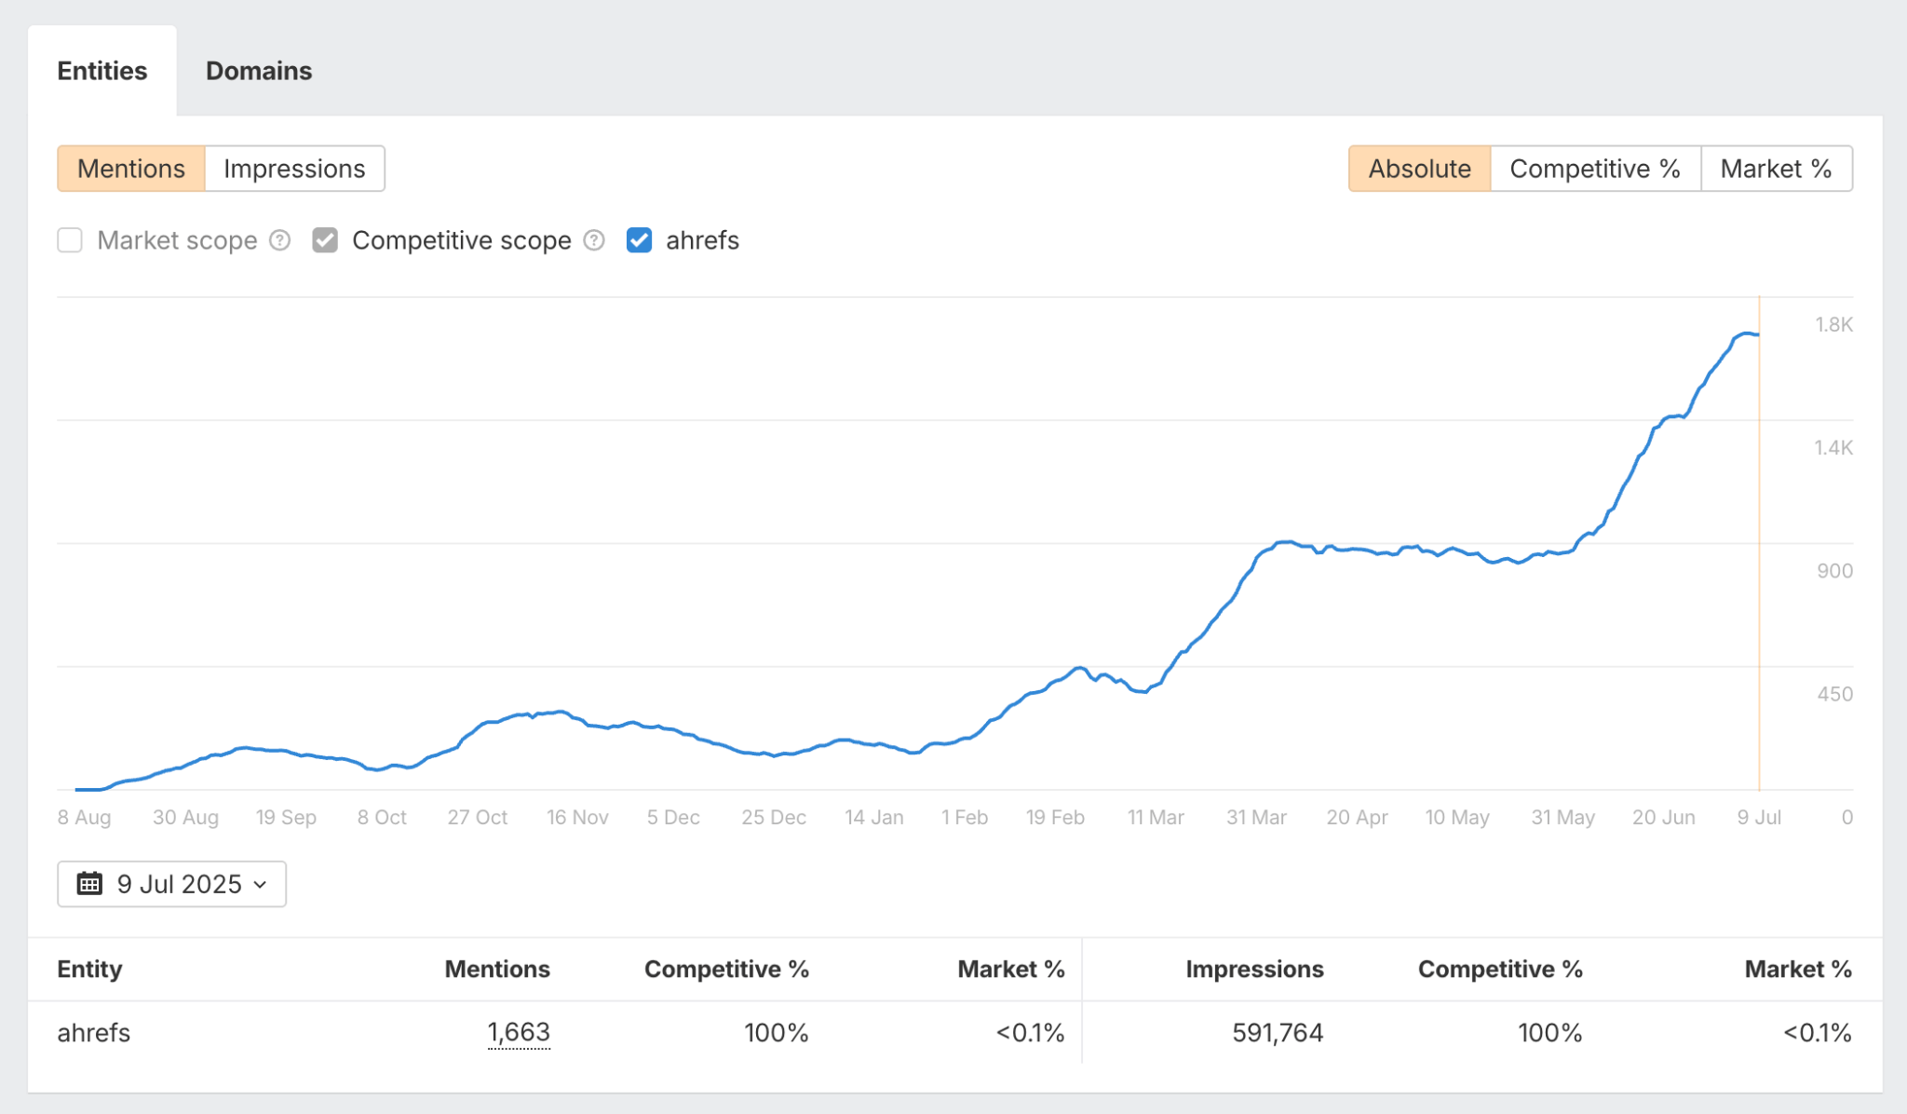The image size is (1907, 1114).
Task: Select the ahrefs row in the entity table
Action: tap(93, 1032)
